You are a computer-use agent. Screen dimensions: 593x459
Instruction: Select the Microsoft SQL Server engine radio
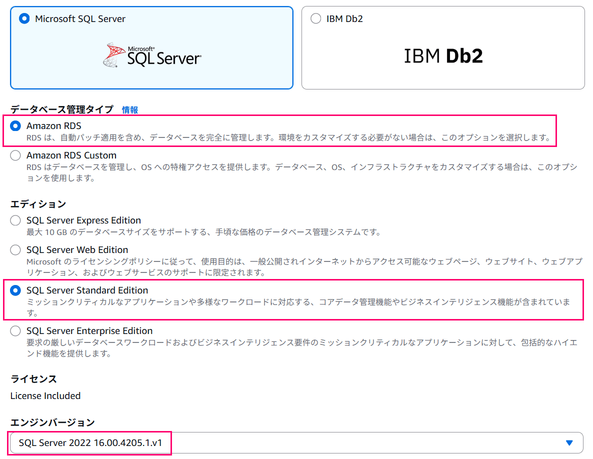tap(24, 18)
